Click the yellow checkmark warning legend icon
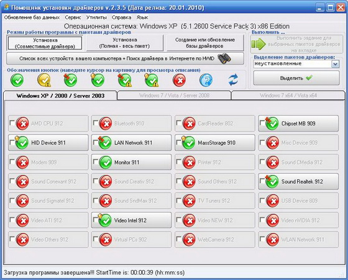Image resolution: width=348 pixels, height=280 pixels. click(44, 80)
